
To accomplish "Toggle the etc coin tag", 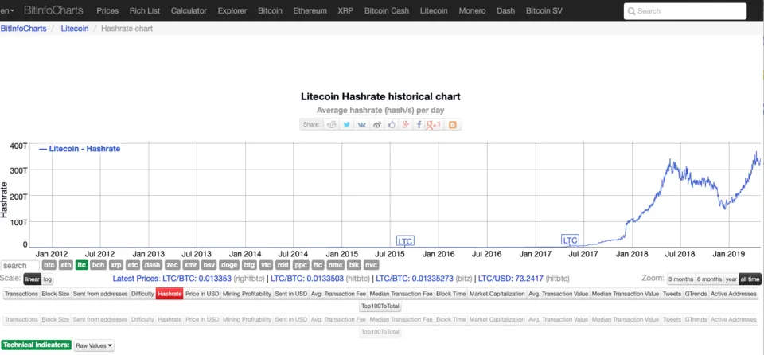I will pyautogui.click(x=133, y=265).
